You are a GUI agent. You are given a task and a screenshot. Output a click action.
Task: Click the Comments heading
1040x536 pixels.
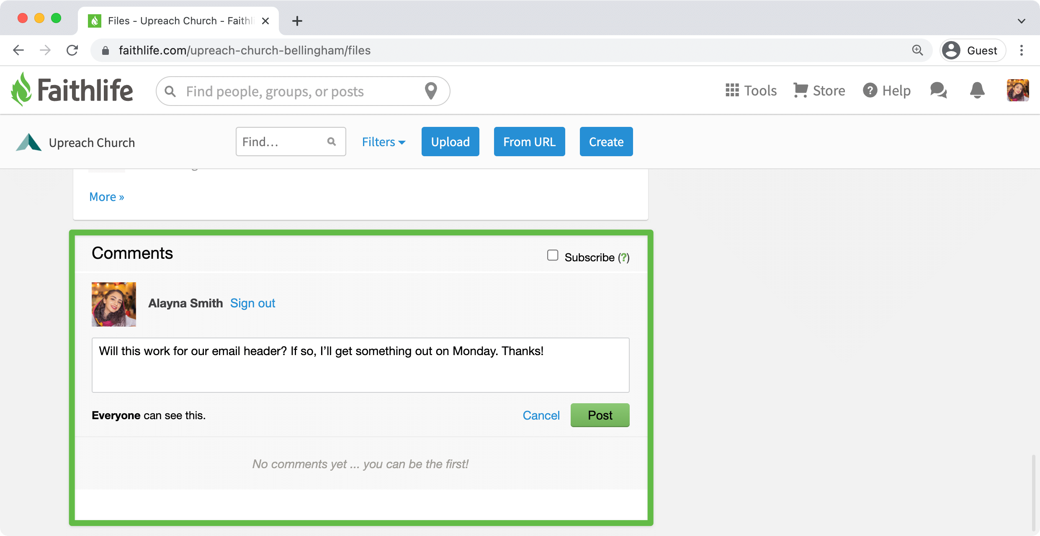click(132, 253)
